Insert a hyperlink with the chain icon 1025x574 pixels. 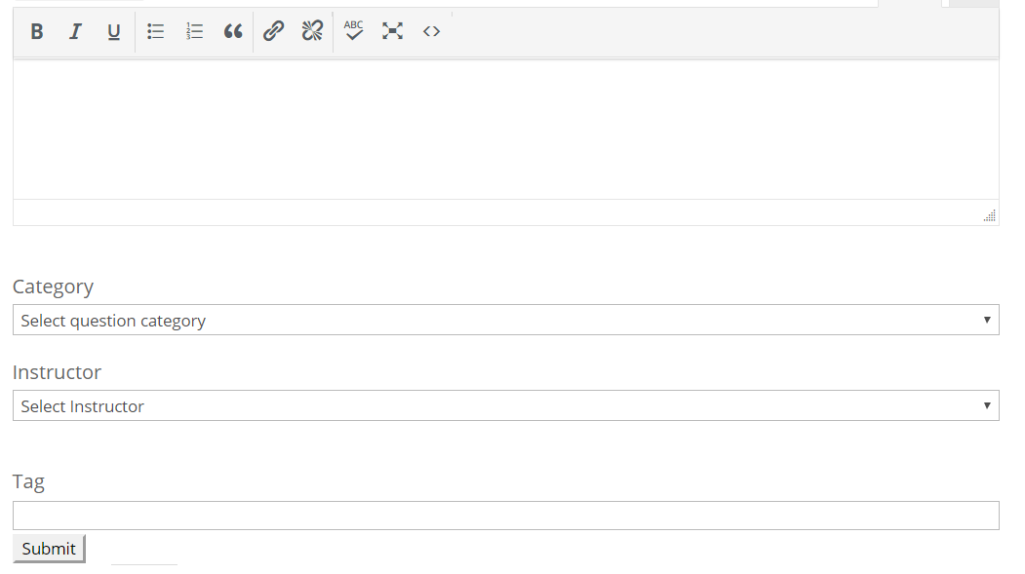(273, 31)
